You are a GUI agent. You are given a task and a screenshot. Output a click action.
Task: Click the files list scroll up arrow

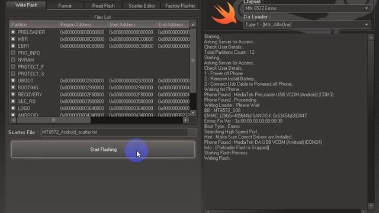click(x=193, y=25)
